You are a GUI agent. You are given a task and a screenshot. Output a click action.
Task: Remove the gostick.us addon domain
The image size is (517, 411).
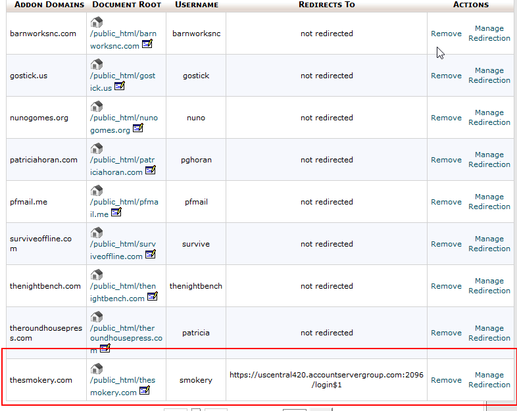point(446,76)
